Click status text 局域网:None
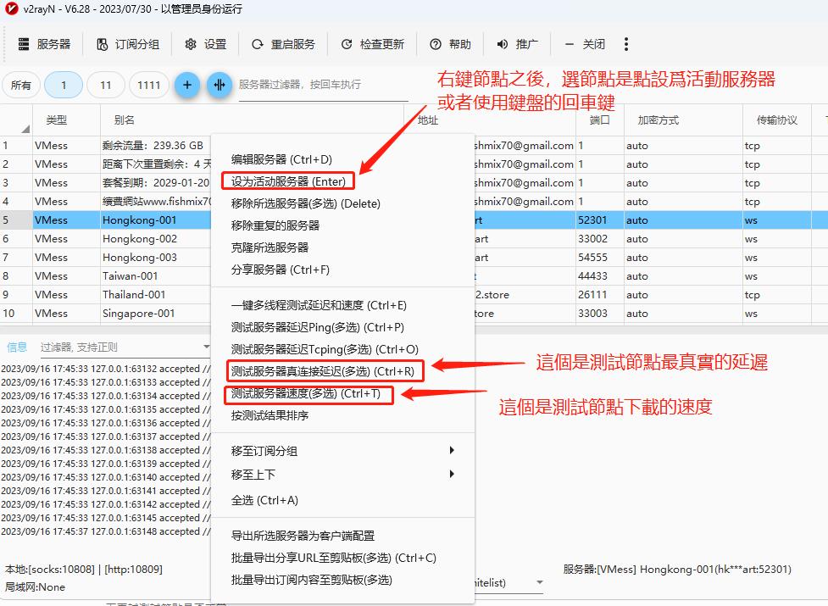Viewport: 828px width, 606px height. click(x=36, y=587)
